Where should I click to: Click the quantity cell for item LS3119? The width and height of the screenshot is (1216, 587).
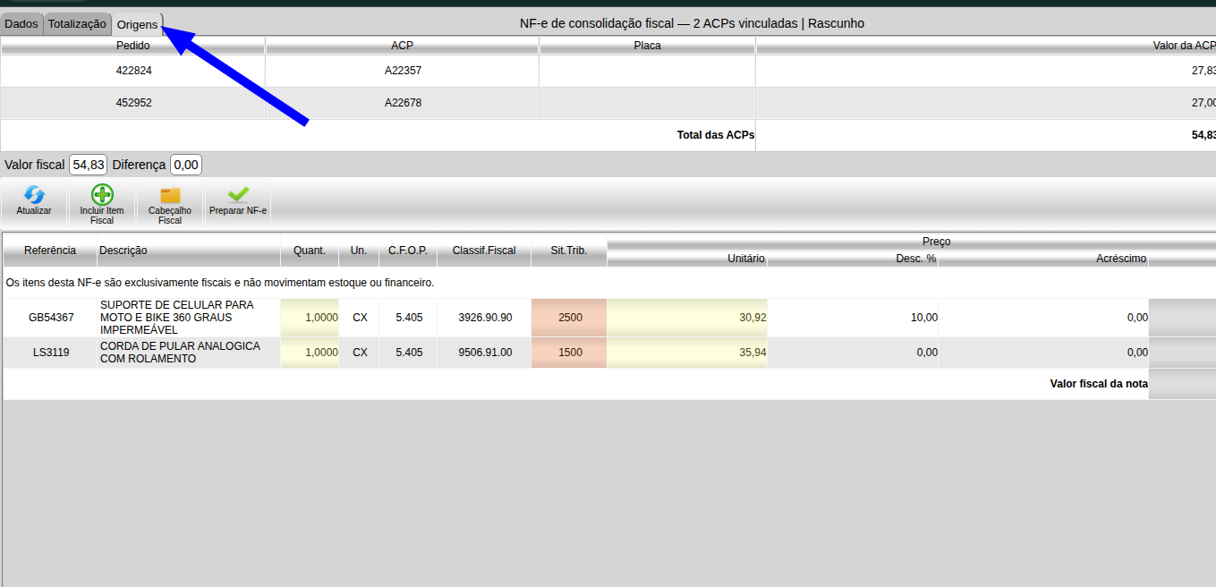pyautogui.click(x=310, y=353)
